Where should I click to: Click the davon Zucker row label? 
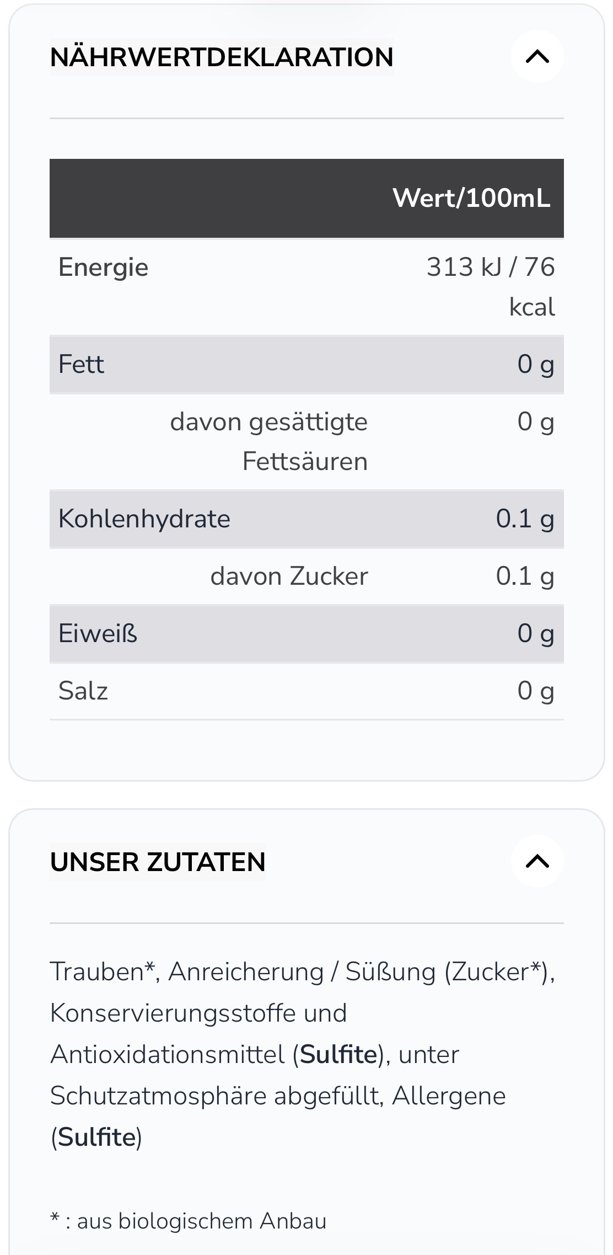click(x=289, y=576)
